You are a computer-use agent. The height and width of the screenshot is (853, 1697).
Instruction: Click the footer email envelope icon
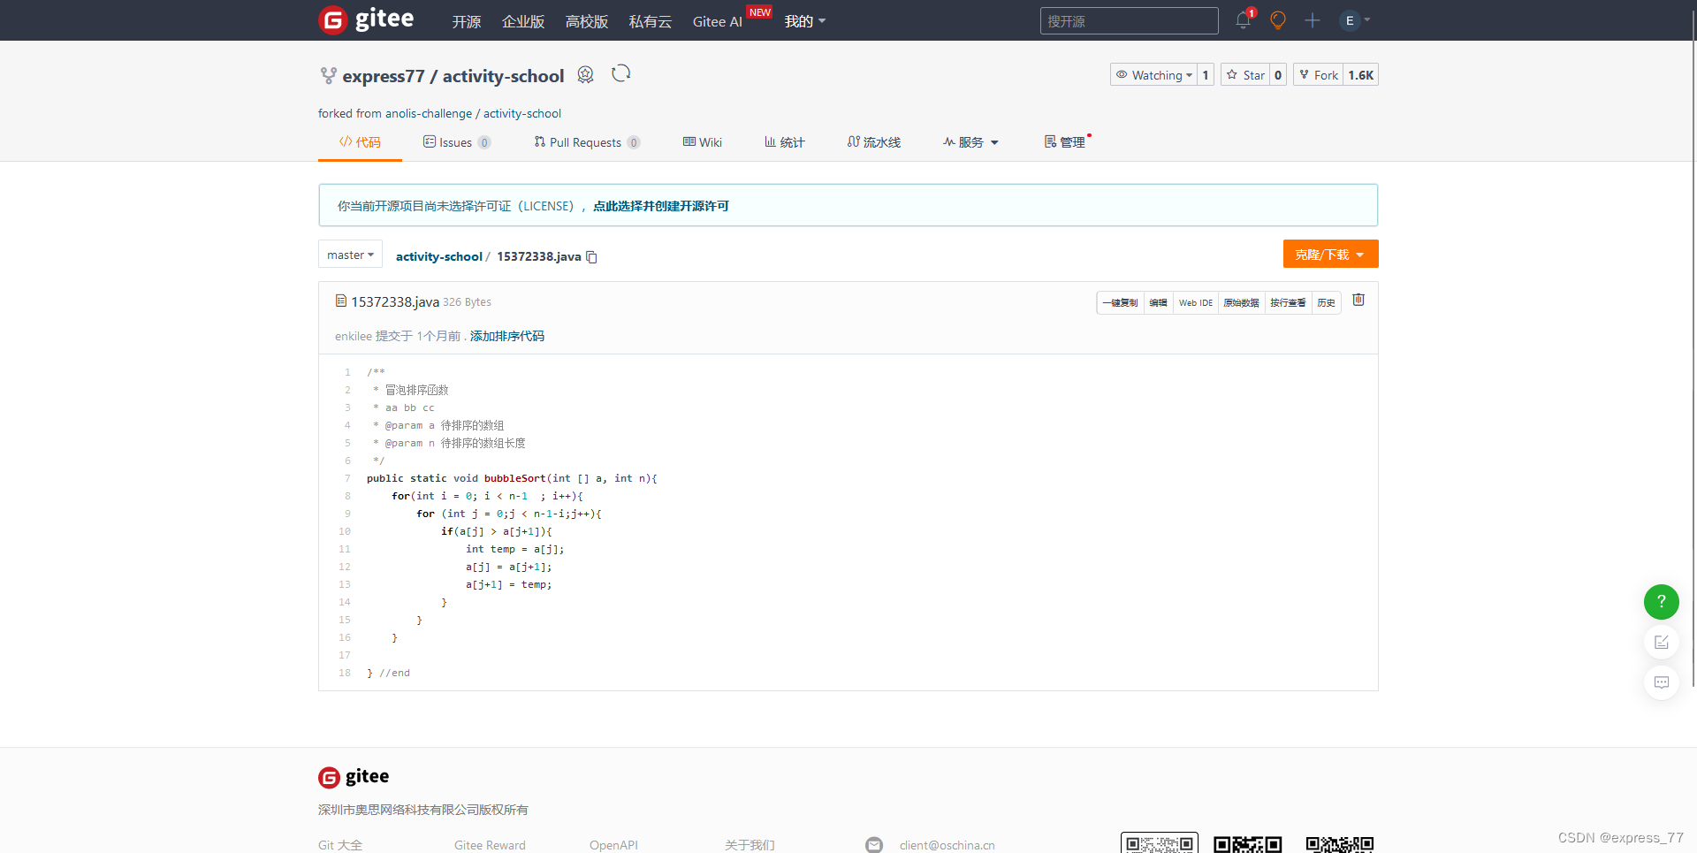point(874,845)
